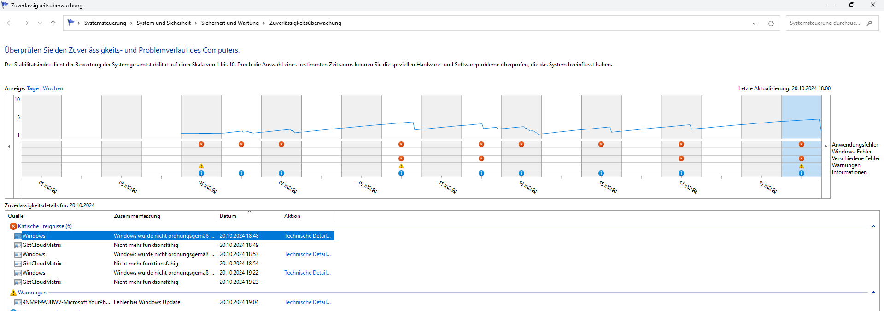Open Technische Details for Windows Update warning

(x=307, y=302)
